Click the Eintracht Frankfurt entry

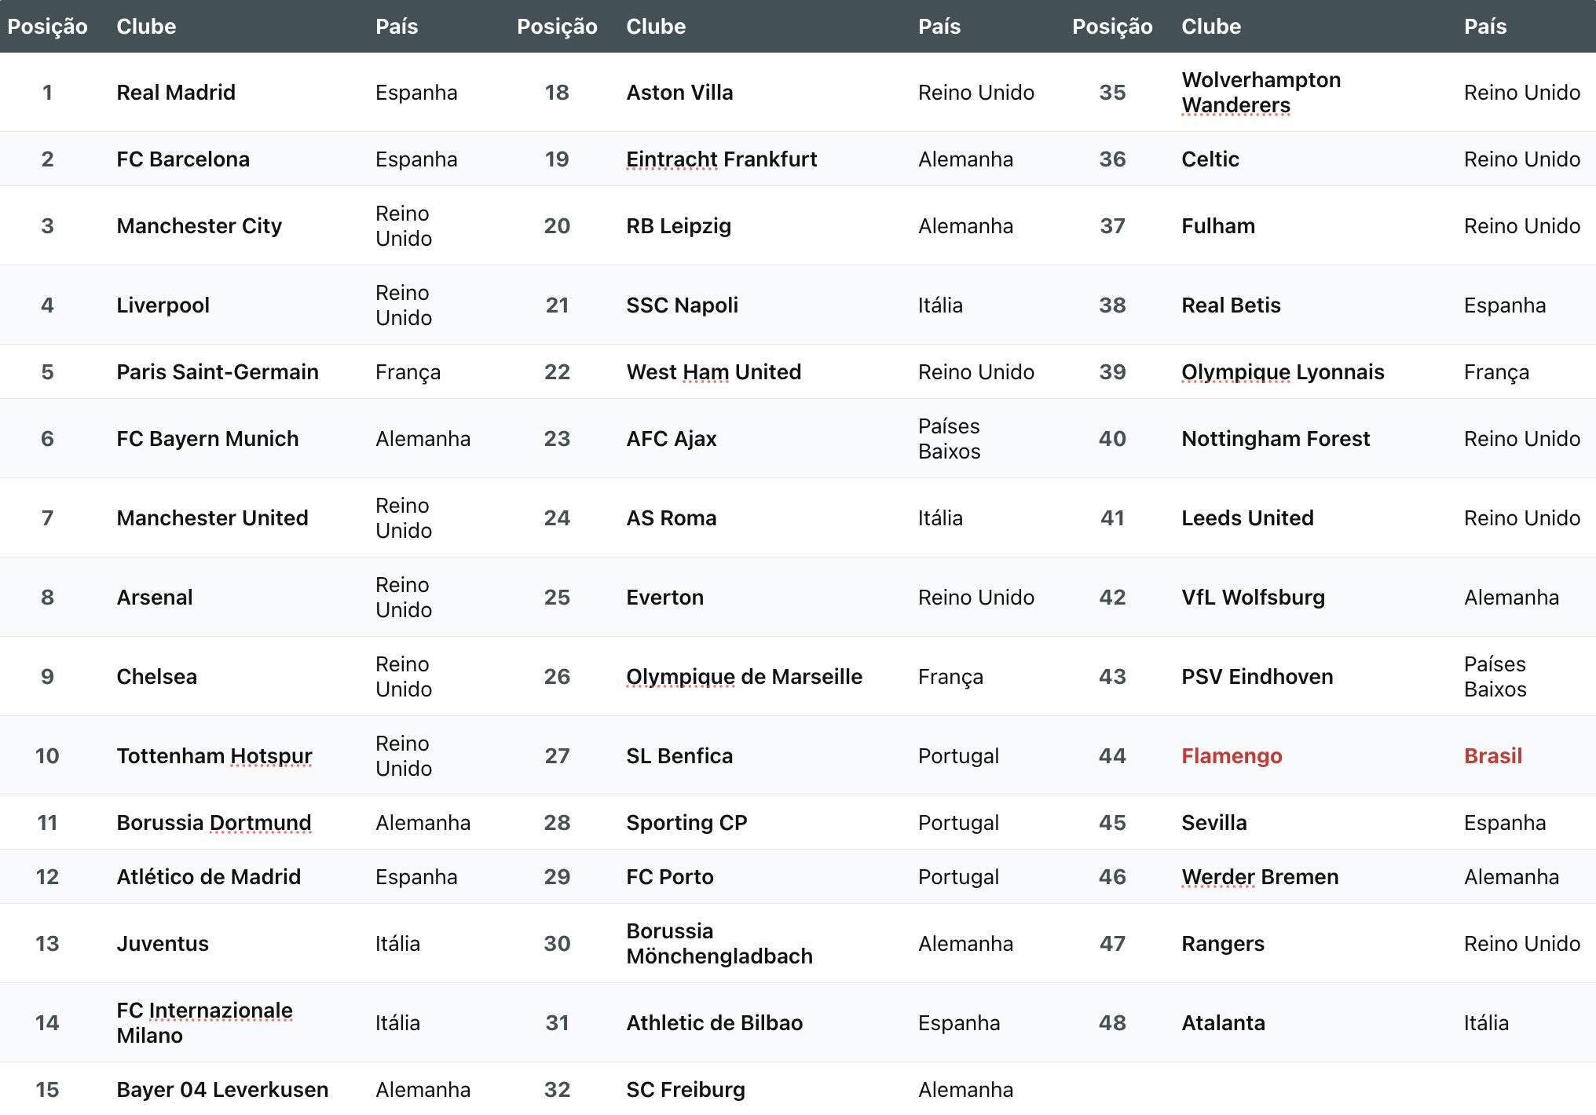tap(722, 159)
